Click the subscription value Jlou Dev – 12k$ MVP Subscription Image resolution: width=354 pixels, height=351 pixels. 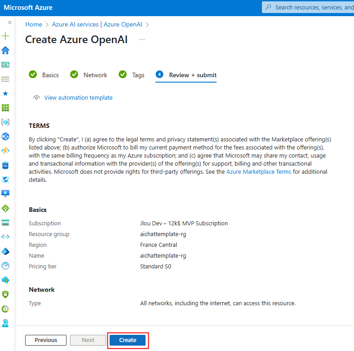184,224
